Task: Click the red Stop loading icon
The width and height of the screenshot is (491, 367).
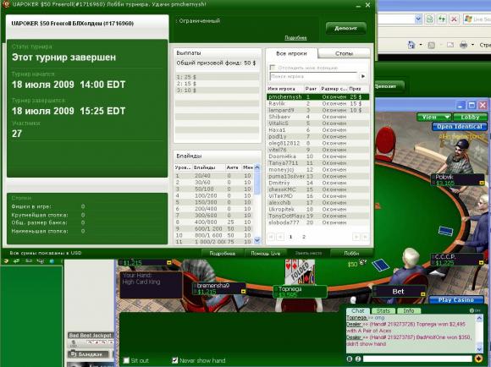Action: 454,19
